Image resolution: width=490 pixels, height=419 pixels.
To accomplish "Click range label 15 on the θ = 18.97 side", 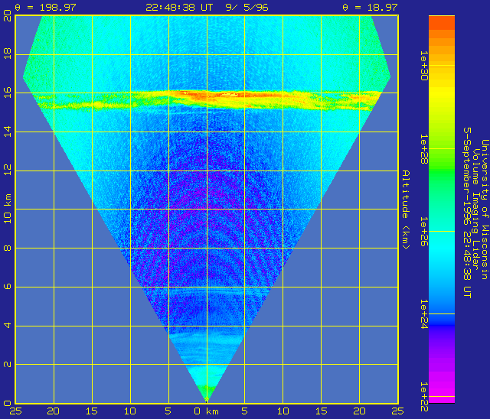I will point(322,411).
